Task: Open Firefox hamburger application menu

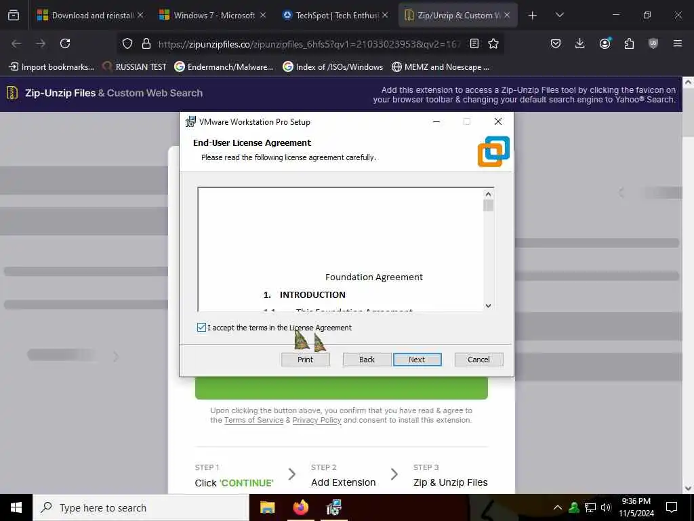Action: click(x=678, y=43)
